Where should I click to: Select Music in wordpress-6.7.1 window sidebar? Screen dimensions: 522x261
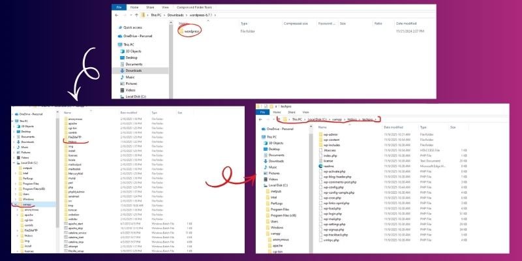127,77
